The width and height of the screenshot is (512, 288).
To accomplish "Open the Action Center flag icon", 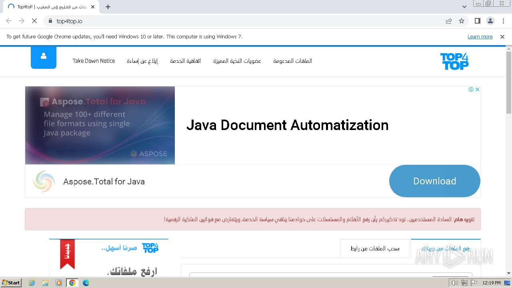I will click(474, 283).
